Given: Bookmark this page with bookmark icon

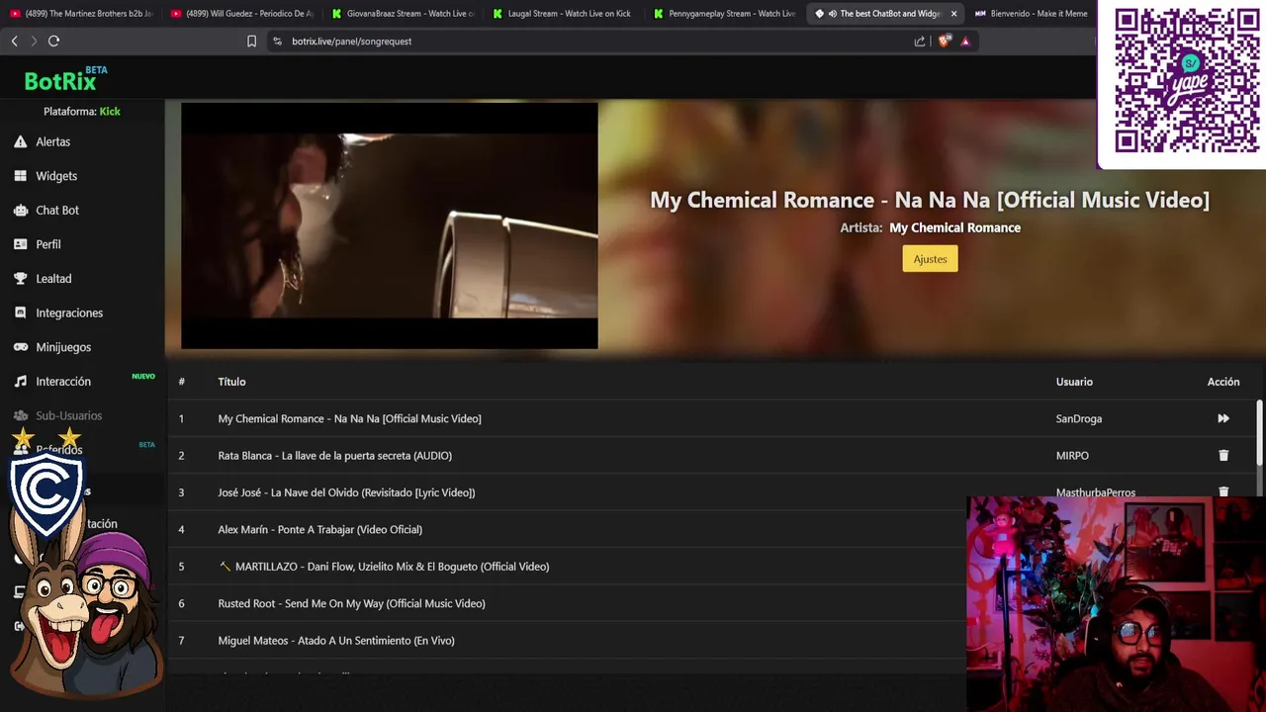Looking at the screenshot, I should (x=251, y=41).
